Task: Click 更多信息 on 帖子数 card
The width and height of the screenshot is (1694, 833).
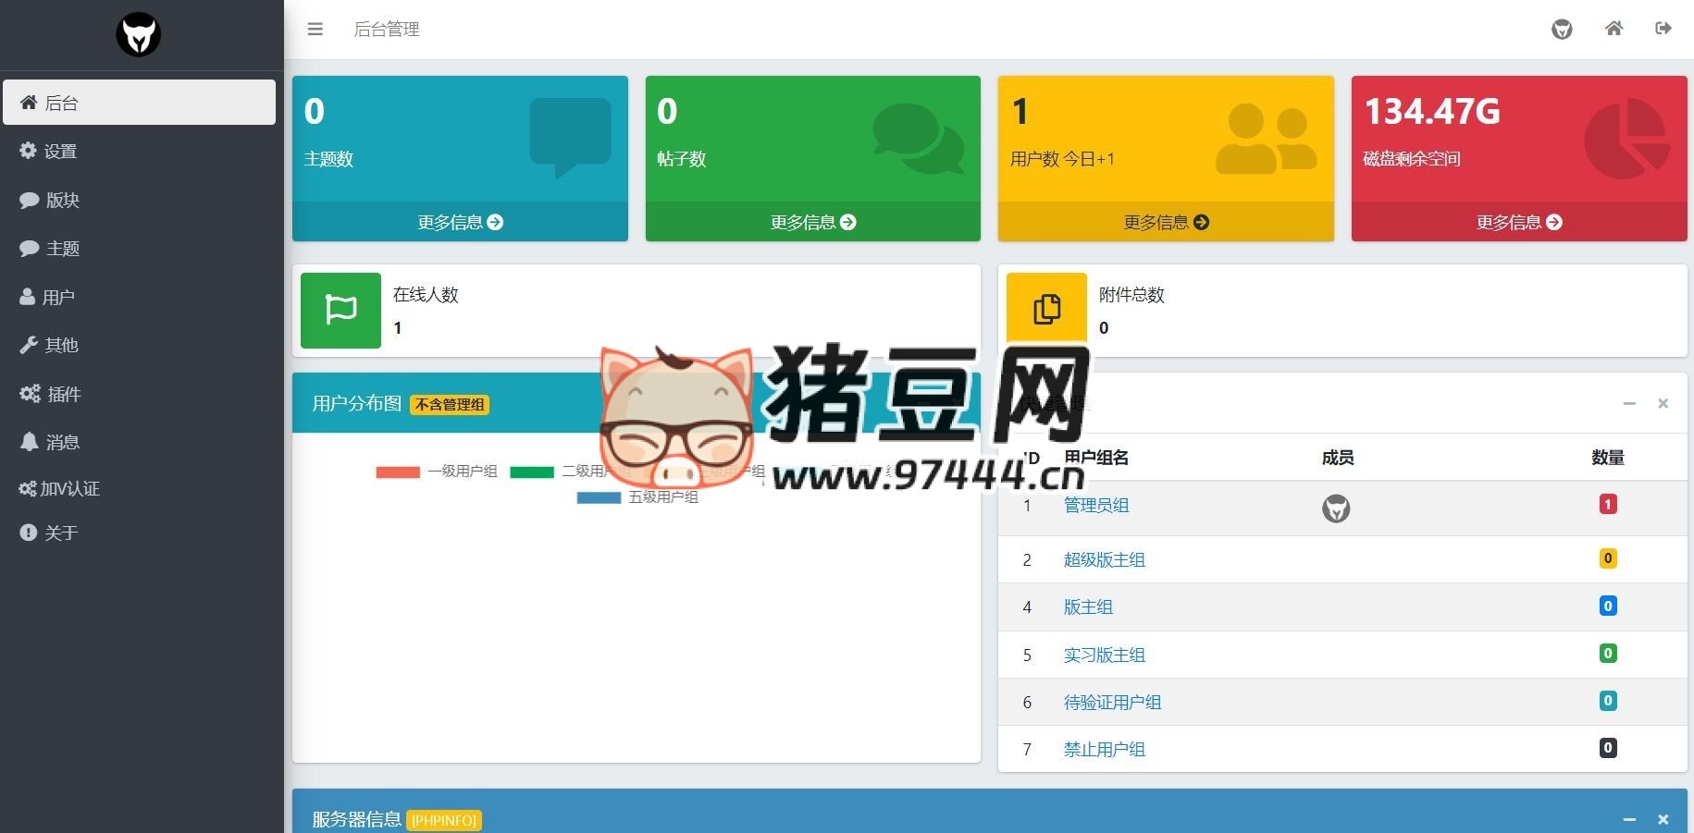Action: 813,222
